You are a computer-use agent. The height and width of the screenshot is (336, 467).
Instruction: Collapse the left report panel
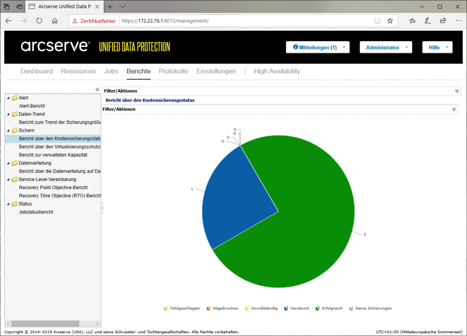pyautogui.click(x=97, y=90)
